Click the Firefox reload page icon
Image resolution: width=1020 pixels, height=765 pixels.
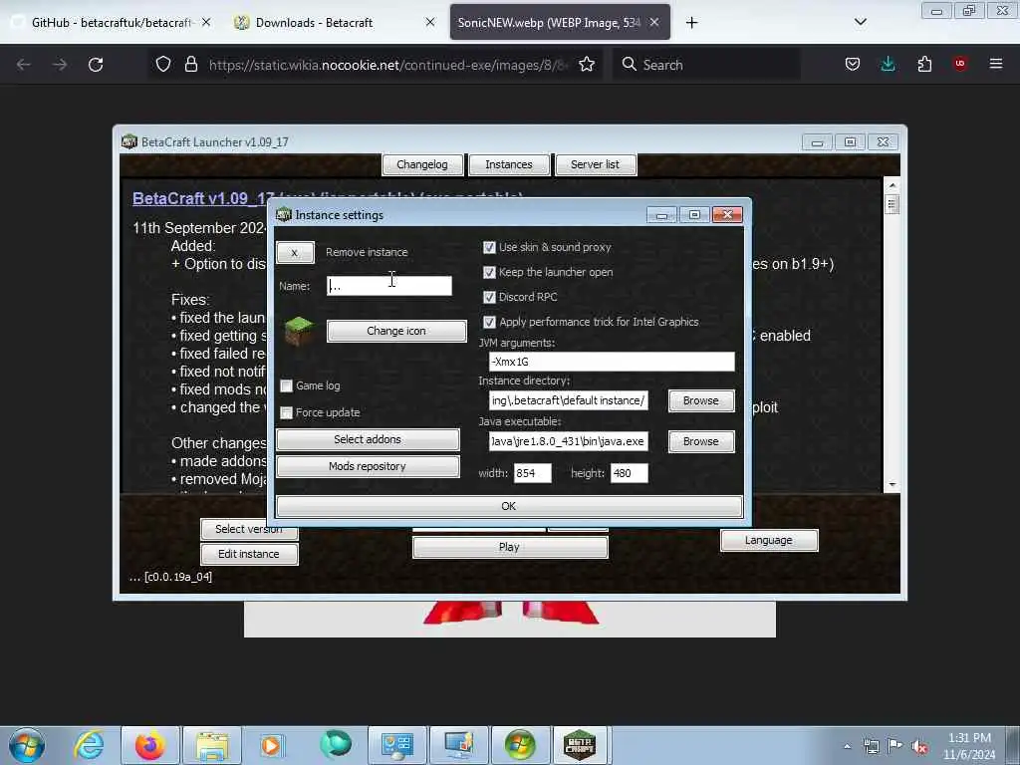point(96,65)
